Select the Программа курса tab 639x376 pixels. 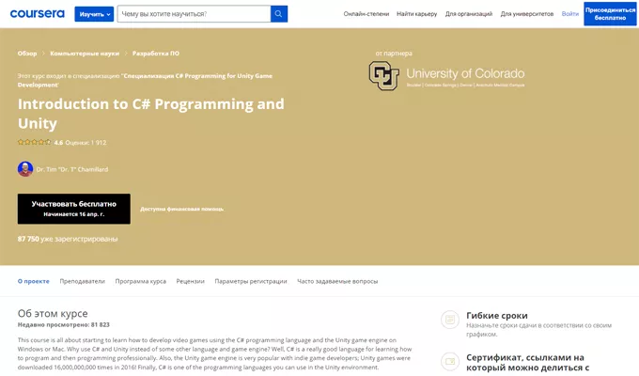click(x=141, y=281)
